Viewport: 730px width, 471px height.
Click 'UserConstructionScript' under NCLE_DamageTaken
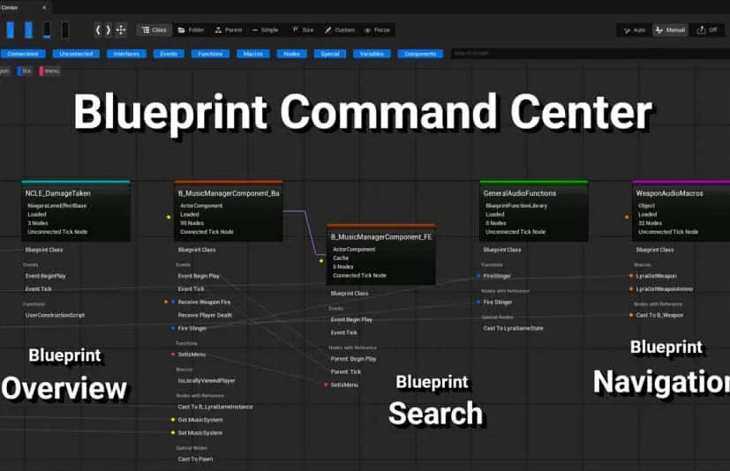click(x=55, y=315)
